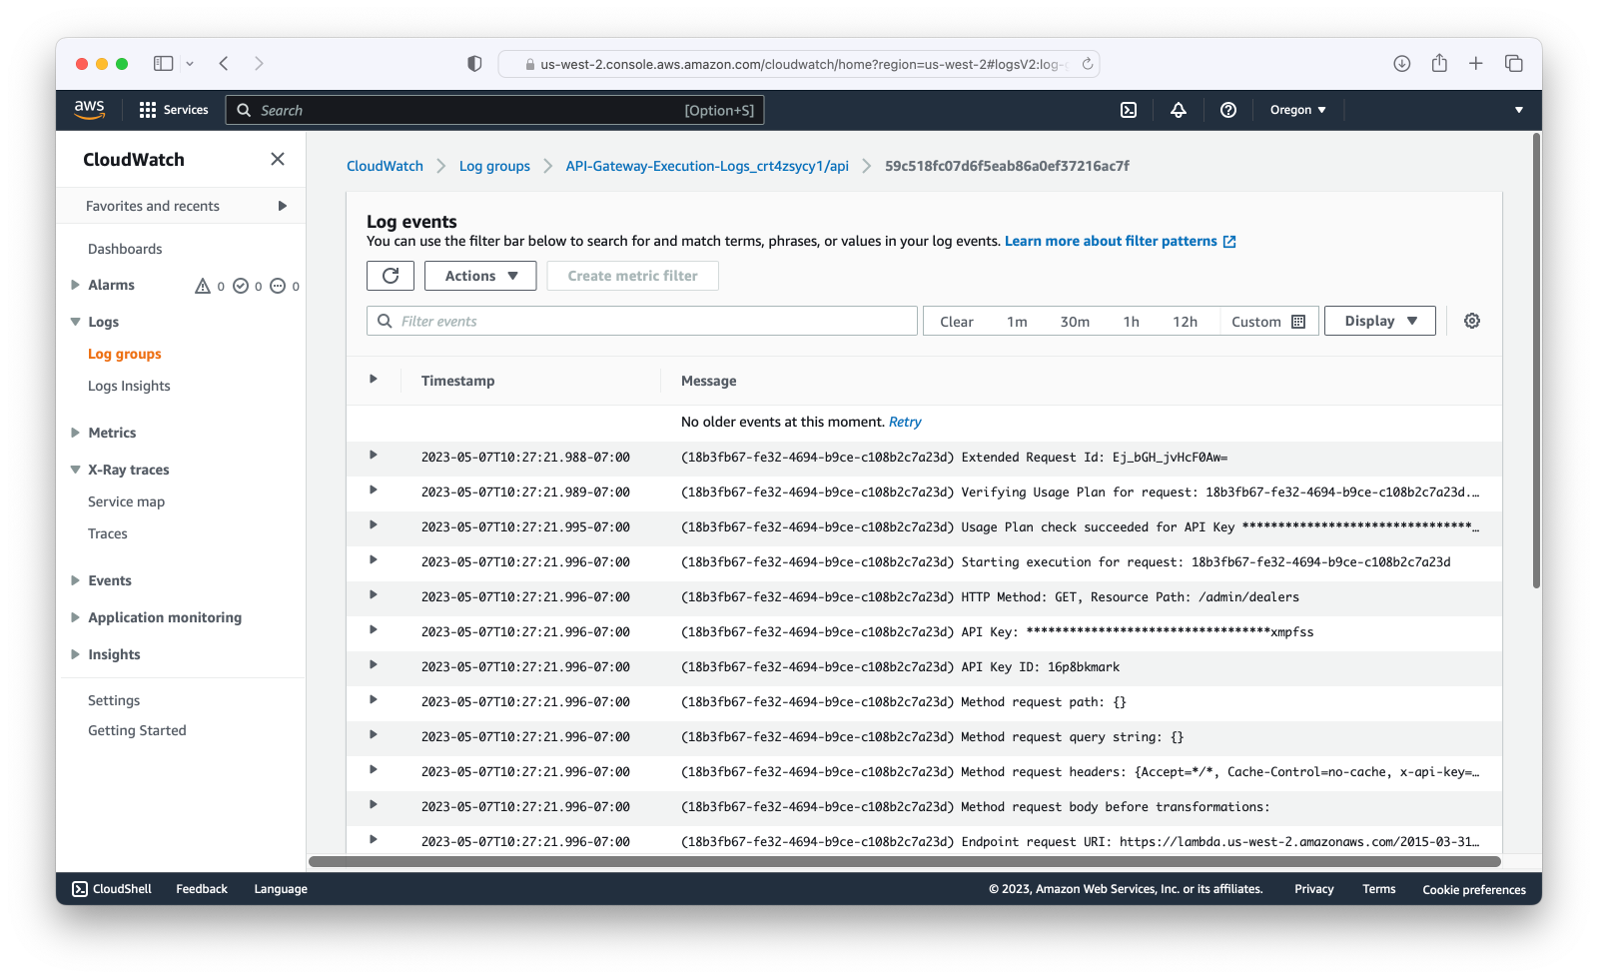The width and height of the screenshot is (1598, 979).
Task: Click the Safari share icon
Action: (1439, 63)
